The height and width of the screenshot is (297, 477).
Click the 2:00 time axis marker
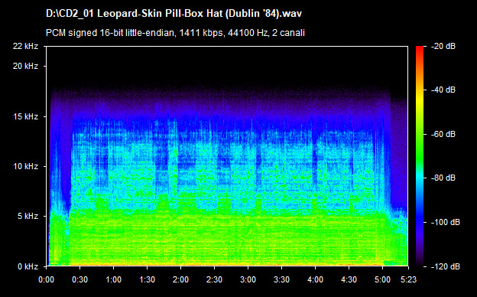180,279
